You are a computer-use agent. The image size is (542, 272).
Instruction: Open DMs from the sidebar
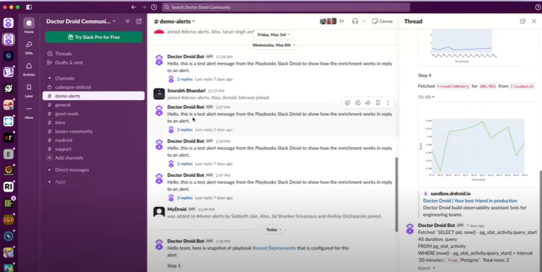tap(29, 48)
